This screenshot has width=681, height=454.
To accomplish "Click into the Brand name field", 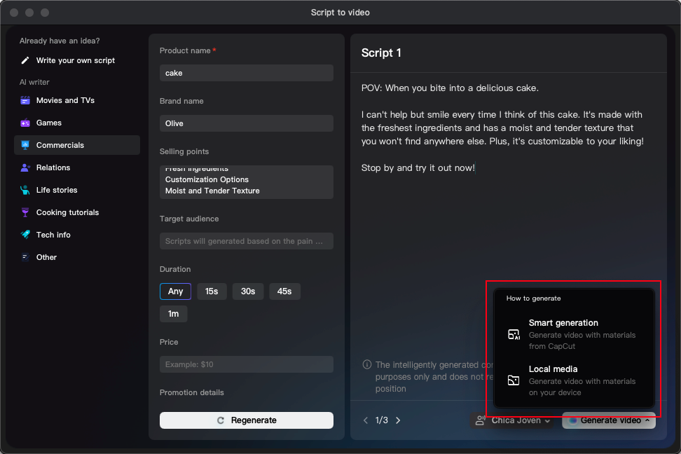I will tap(246, 123).
